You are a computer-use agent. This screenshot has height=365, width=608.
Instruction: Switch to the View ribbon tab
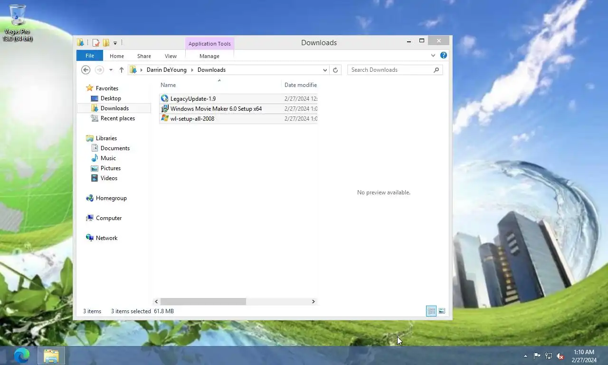pyautogui.click(x=171, y=56)
